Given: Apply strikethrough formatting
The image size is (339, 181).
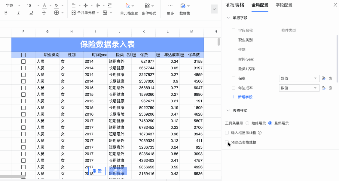Looking at the screenshot, I should tap(44, 13).
